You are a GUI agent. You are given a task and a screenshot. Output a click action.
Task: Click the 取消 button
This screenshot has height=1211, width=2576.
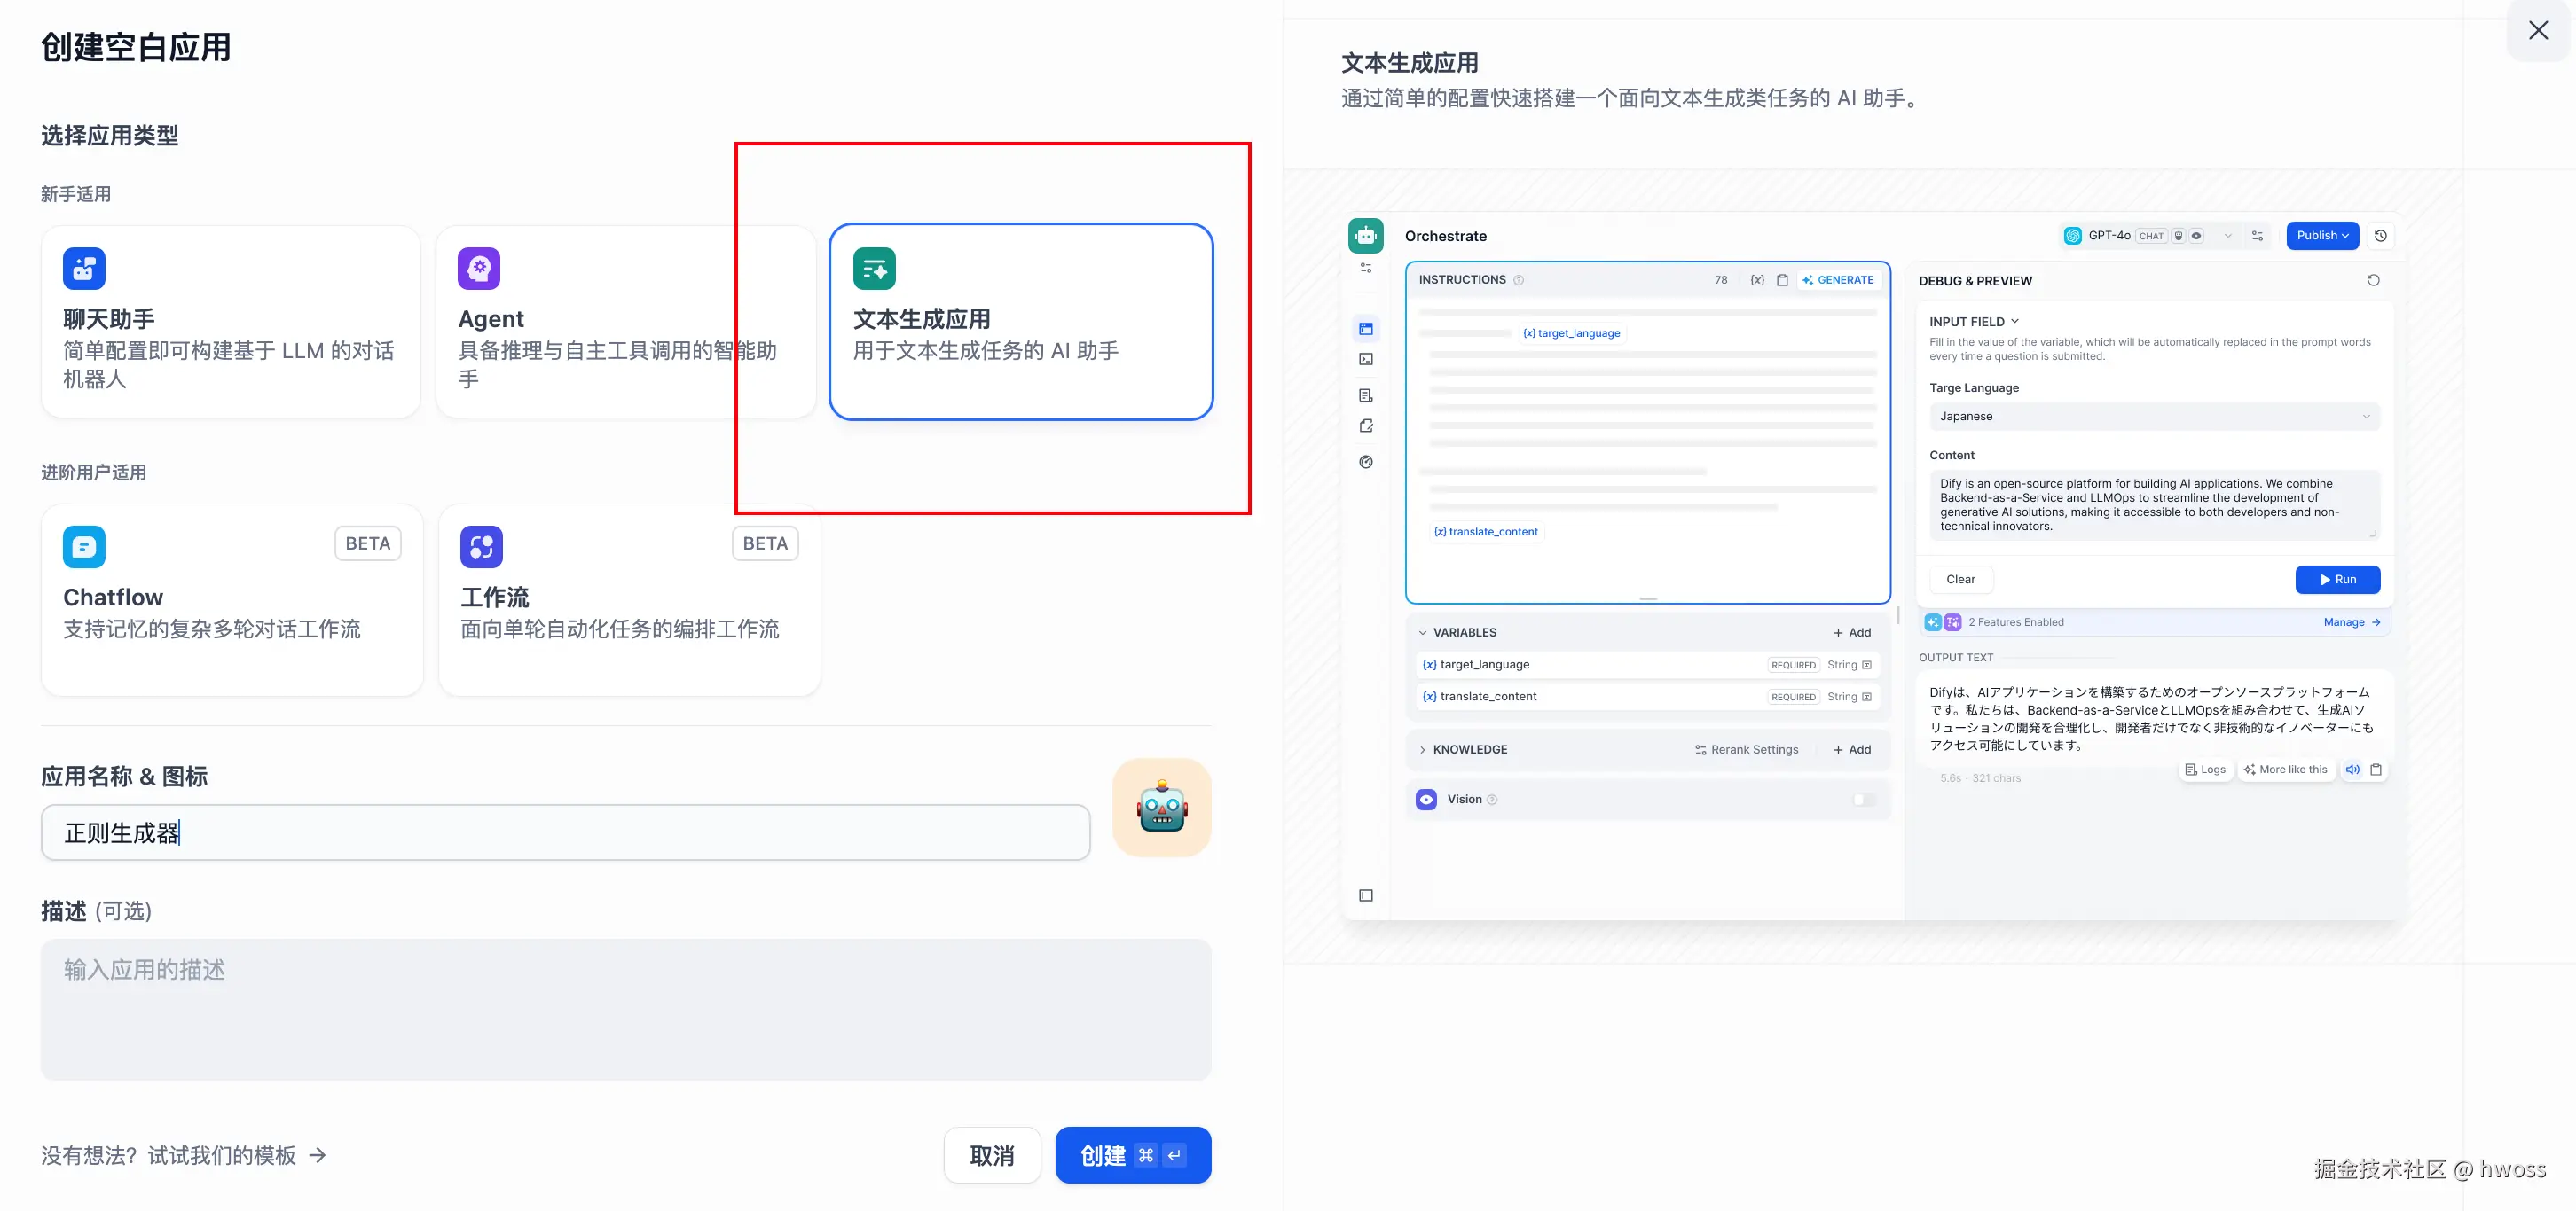point(991,1155)
